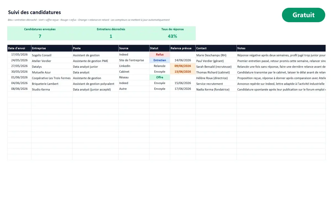Select the Mutuelle Azur company cell
333x222 pixels.
click(x=52, y=72)
